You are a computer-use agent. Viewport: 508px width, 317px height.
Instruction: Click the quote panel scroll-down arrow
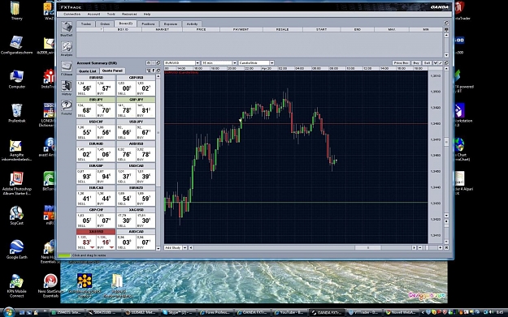point(158,248)
